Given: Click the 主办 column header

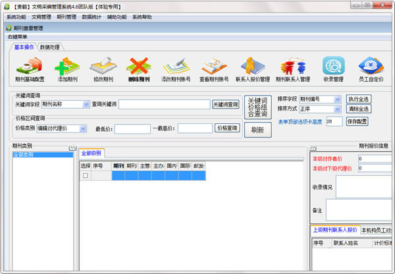Looking at the screenshot, I should click(159, 166).
